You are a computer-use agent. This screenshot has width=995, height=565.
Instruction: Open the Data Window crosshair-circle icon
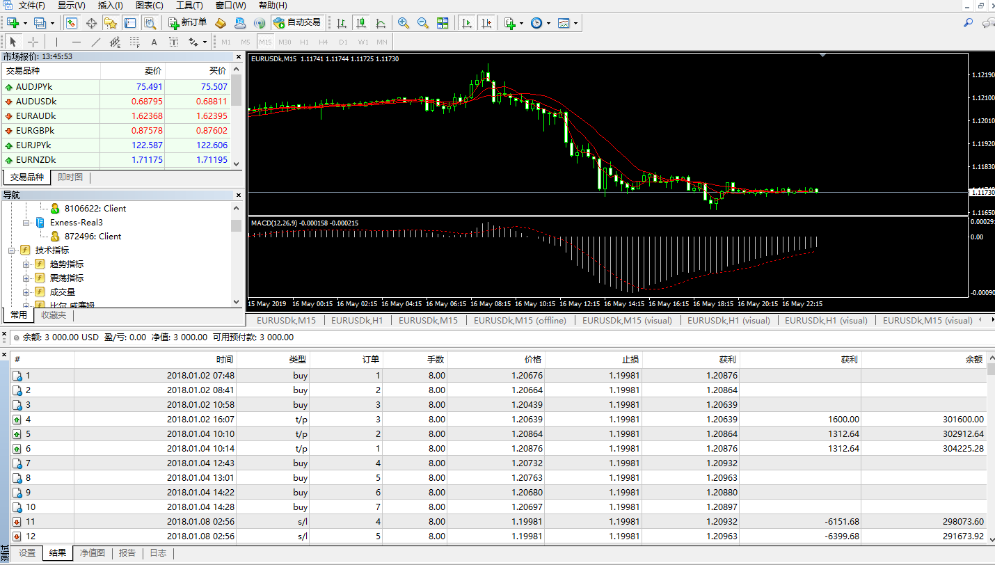point(91,23)
